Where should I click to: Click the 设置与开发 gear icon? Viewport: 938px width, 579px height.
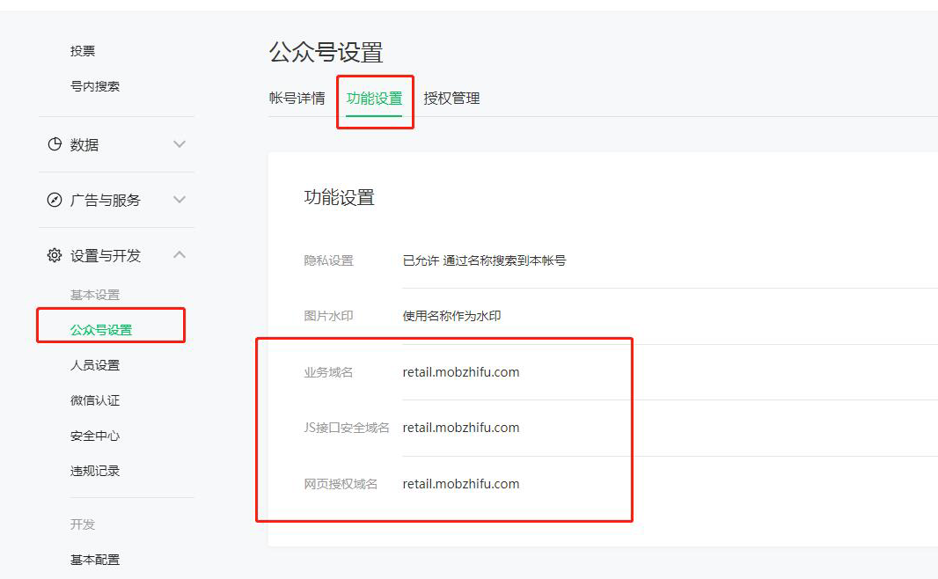coord(55,255)
